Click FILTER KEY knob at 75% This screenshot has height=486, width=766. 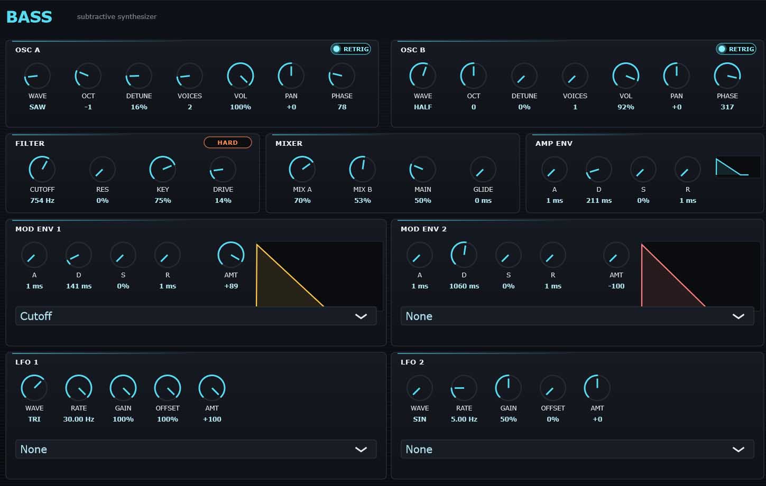coord(163,170)
